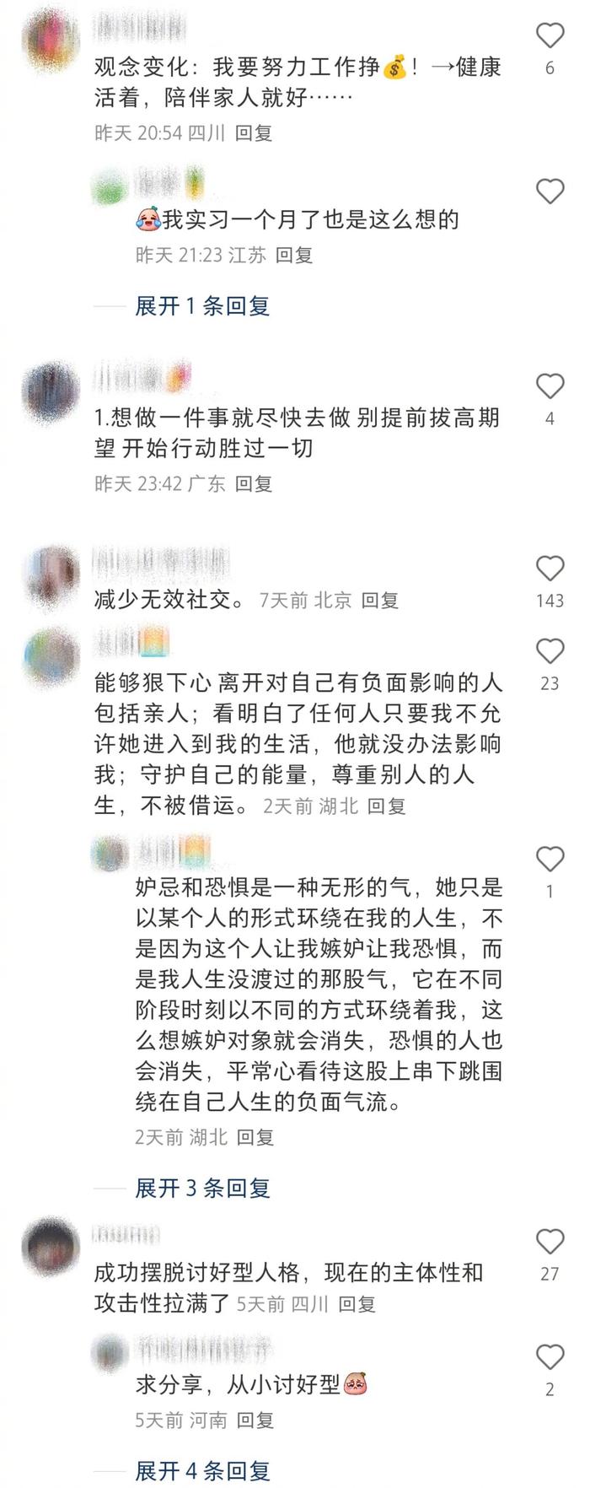The width and height of the screenshot is (590, 1488).
Task: Expand 展开 3 条回复 under 湖北 comment
Action: pos(202,1188)
